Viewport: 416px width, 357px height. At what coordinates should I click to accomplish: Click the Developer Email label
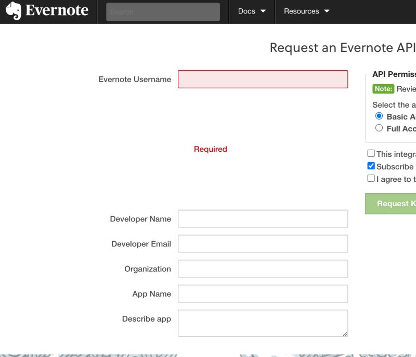click(x=141, y=244)
